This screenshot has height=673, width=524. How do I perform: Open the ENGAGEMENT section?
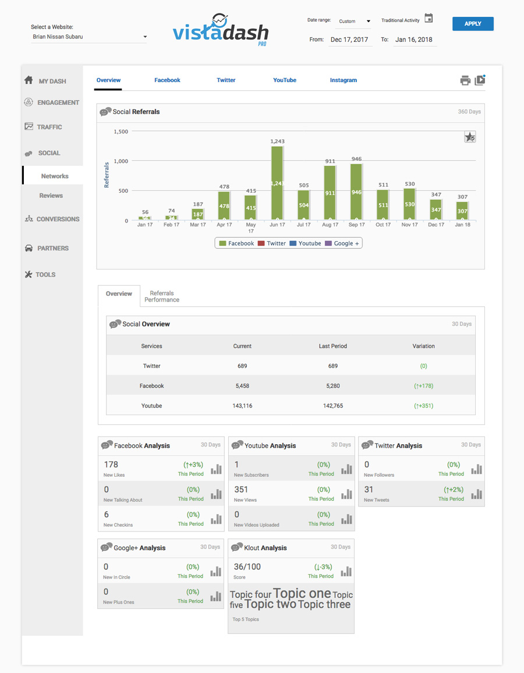[58, 102]
